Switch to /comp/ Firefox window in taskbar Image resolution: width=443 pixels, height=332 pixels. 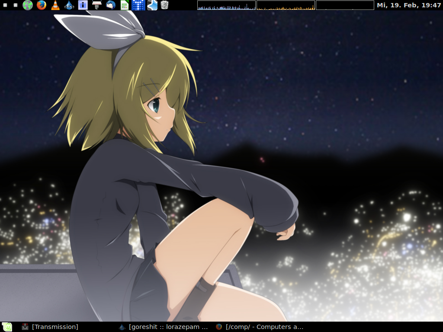click(260, 327)
